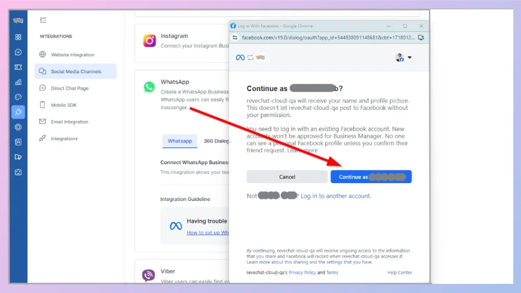Open the Learn more link in dialog
The height and width of the screenshot is (293, 521).
pyautogui.click(x=302, y=150)
